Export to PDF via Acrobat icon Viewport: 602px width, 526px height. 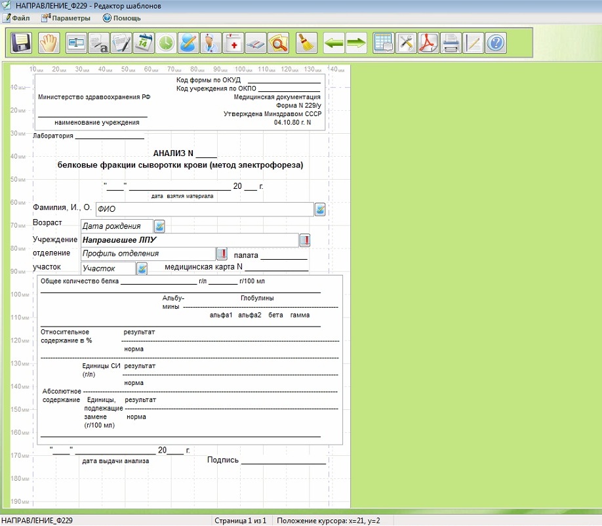tap(428, 43)
